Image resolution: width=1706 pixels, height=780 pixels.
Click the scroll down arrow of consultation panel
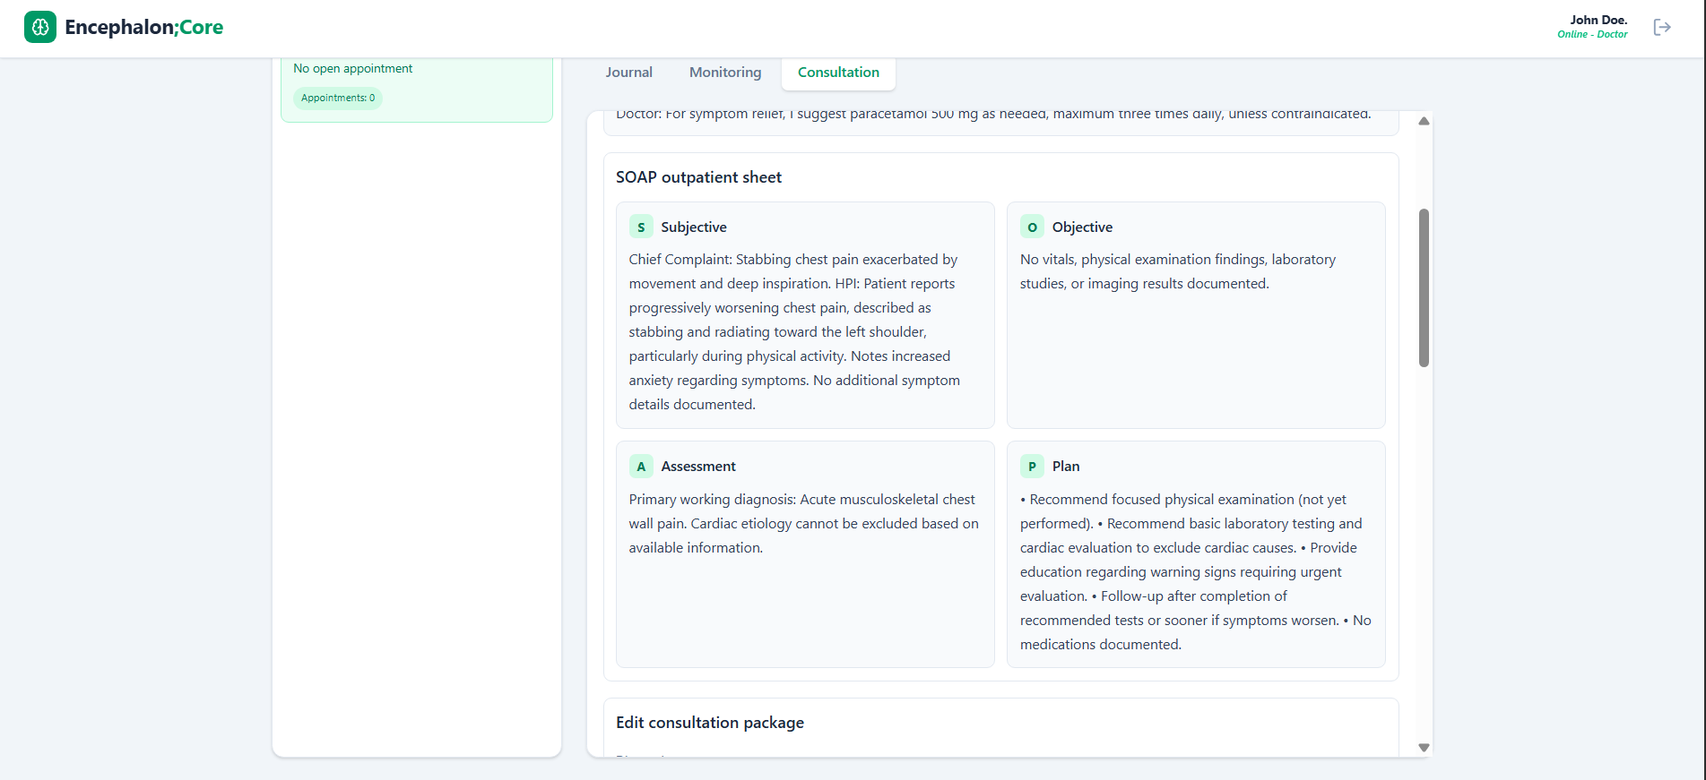pyautogui.click(x=1424, y=748)
